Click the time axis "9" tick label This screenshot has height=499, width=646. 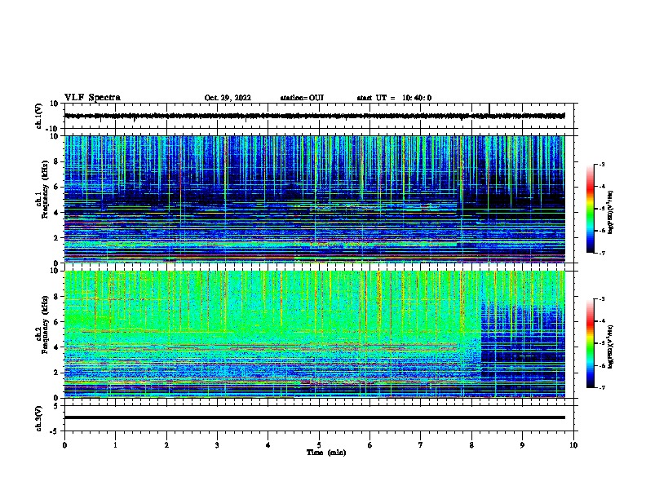[522, 445]
